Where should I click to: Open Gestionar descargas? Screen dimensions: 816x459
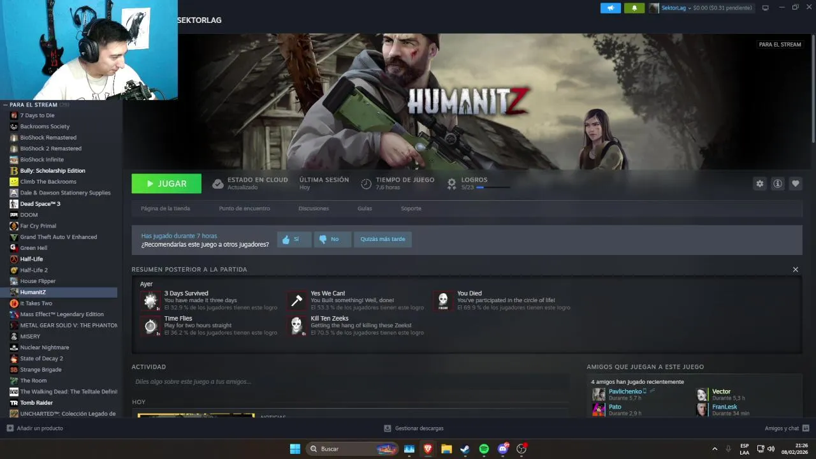[x=414, y=428]
